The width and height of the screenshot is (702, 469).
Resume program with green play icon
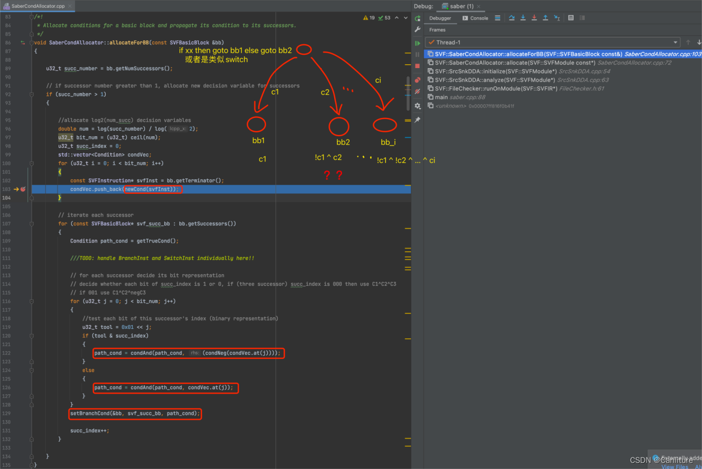[x=418, y=43]
